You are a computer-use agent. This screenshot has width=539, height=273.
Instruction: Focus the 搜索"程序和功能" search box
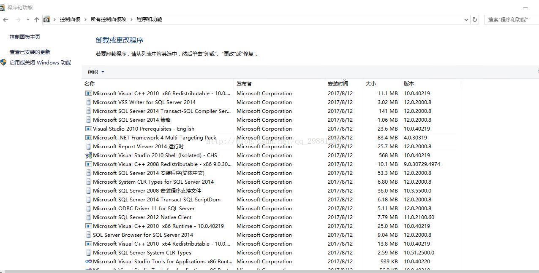click(x=512, y=19)
